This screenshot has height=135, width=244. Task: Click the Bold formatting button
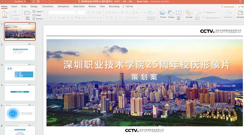point(51,18)
